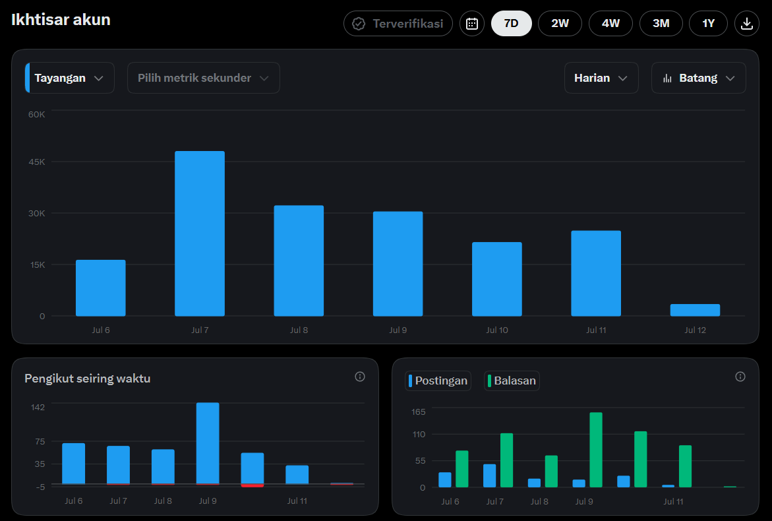Click the Jul 6 blue Postingan bar
Image resolution: width=772 pixels, height=521 pixels.
(x=444, y=480)
